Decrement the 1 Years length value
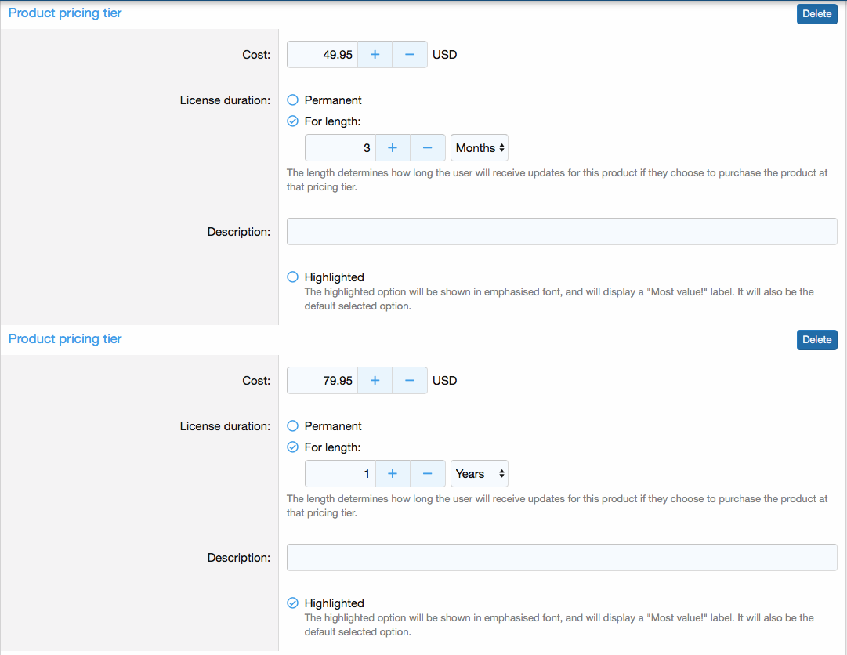This screenshot has width=847, height=655. click(427, 473)
